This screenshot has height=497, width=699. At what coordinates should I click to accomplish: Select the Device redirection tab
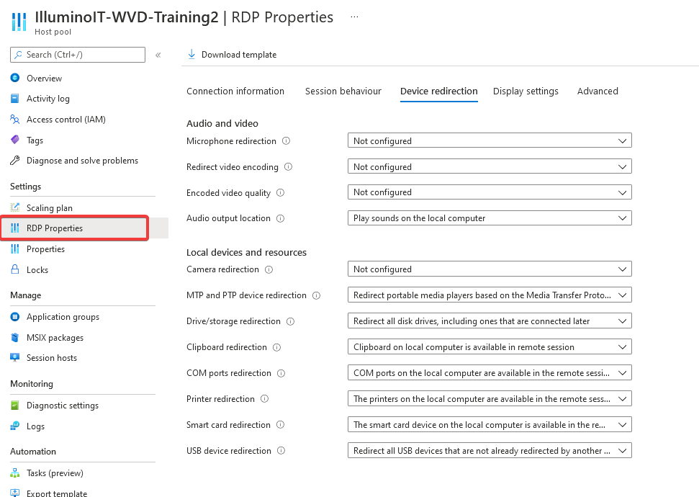pos(438,91)
